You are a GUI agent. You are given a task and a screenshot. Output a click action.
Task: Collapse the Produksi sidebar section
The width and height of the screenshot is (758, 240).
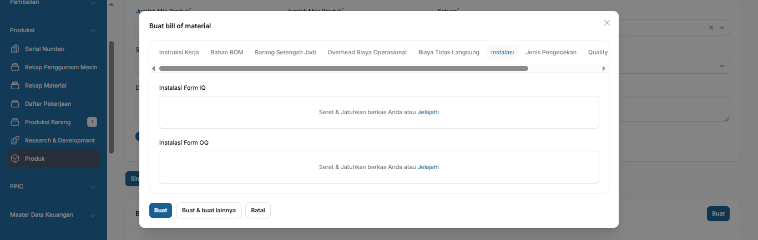[x=93, y=30]
